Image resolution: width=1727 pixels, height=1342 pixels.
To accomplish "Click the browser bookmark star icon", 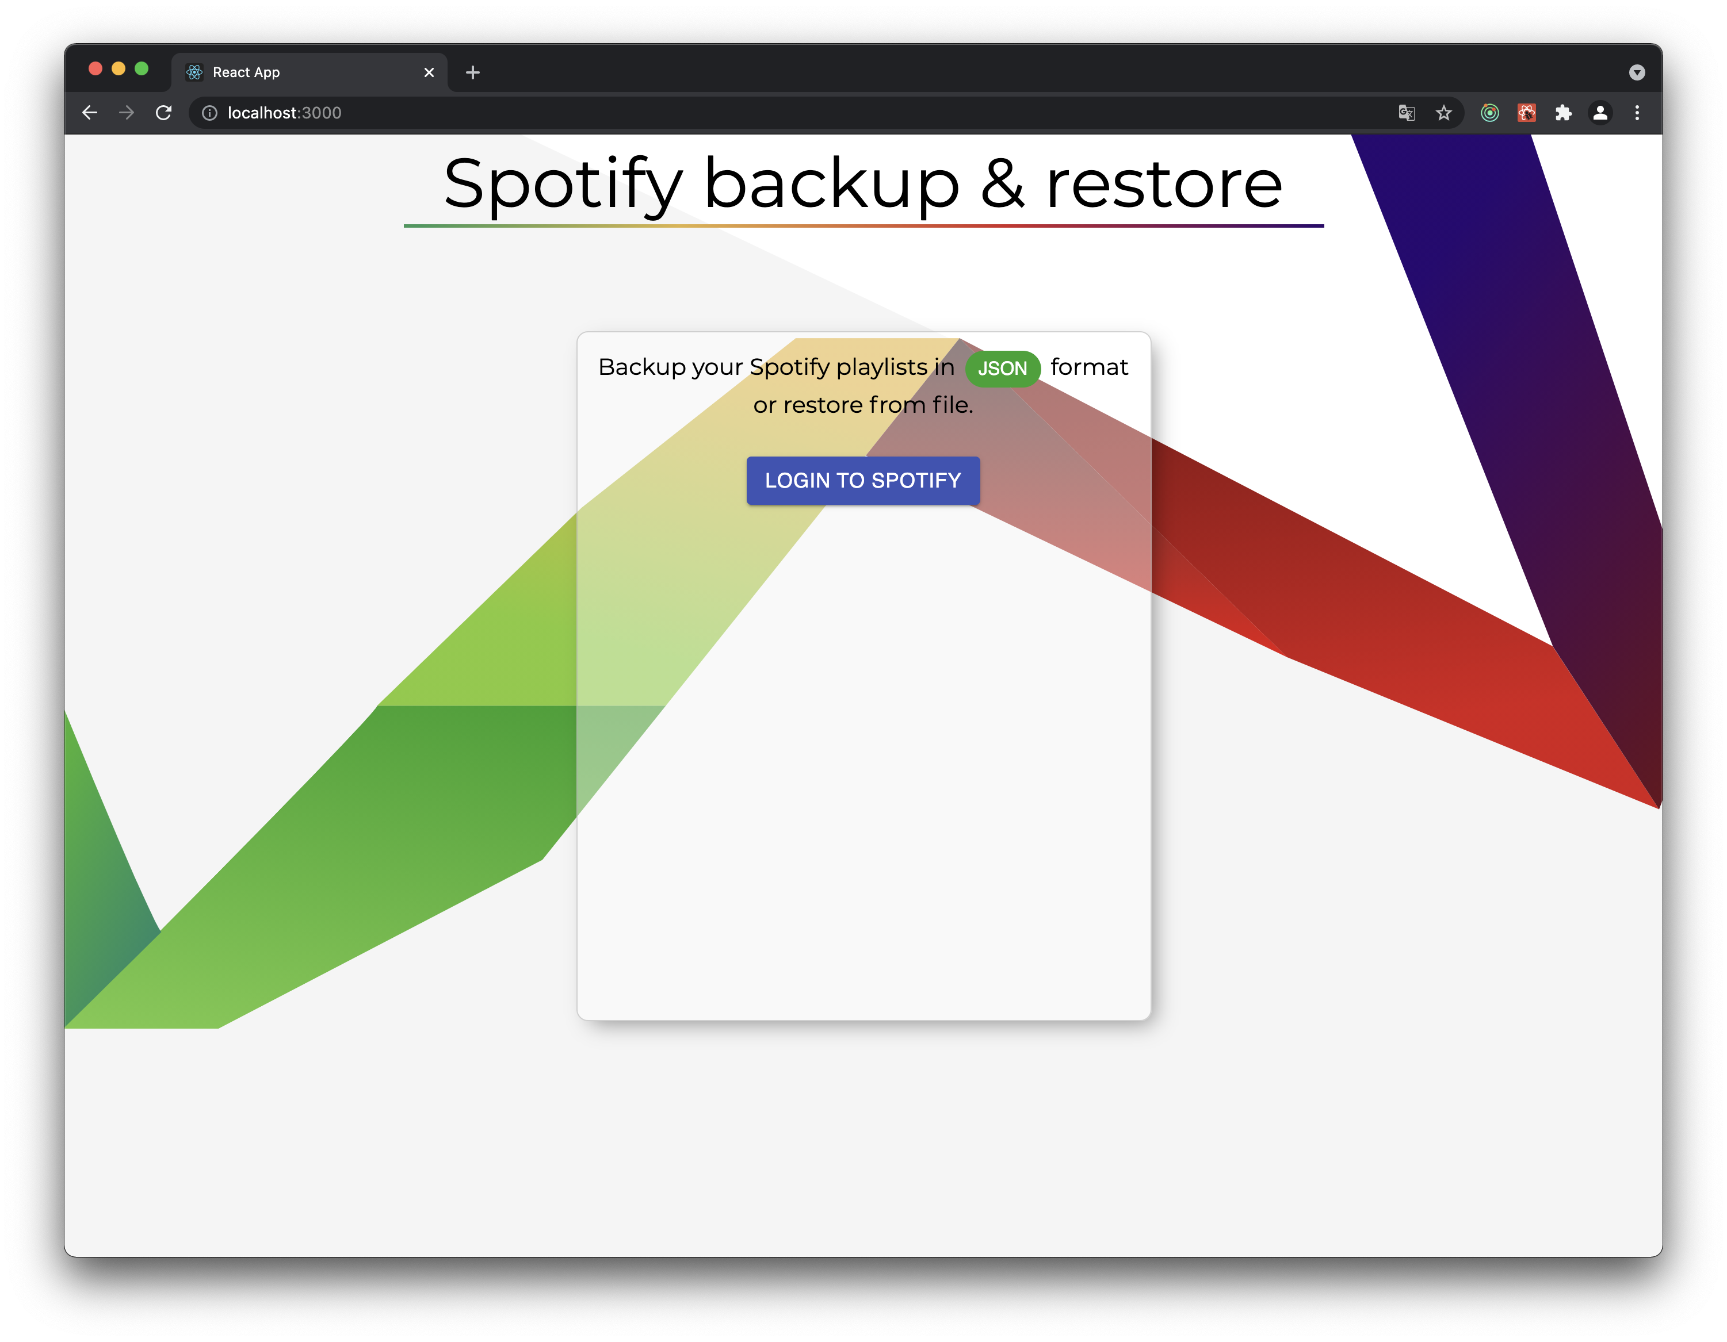I will pyautogui.click(x=1444, y=113).
